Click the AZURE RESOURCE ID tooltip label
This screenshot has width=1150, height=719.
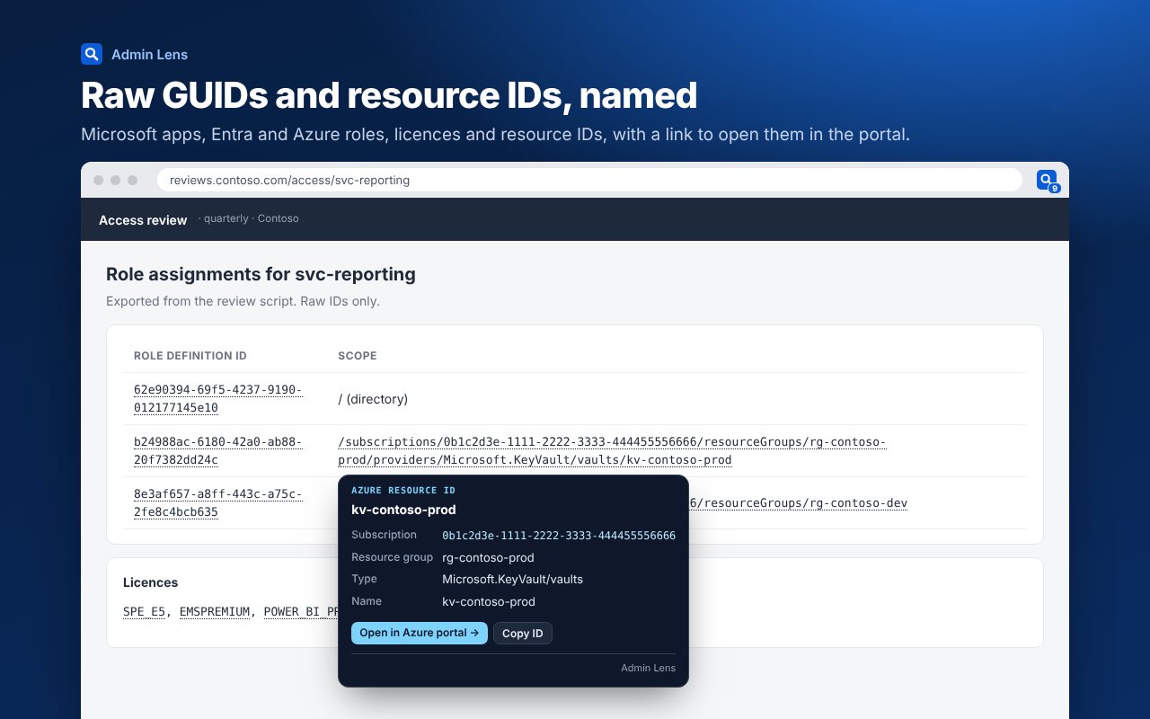(x=403, y=490)
